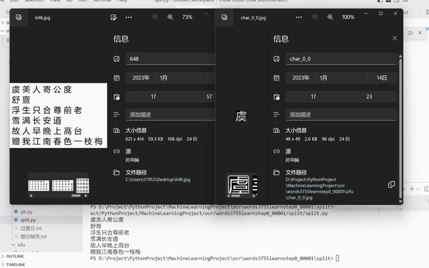
Task: Click edit image icon in 648.jpg window
Action: pyautogui.click(x=113, y=18)
